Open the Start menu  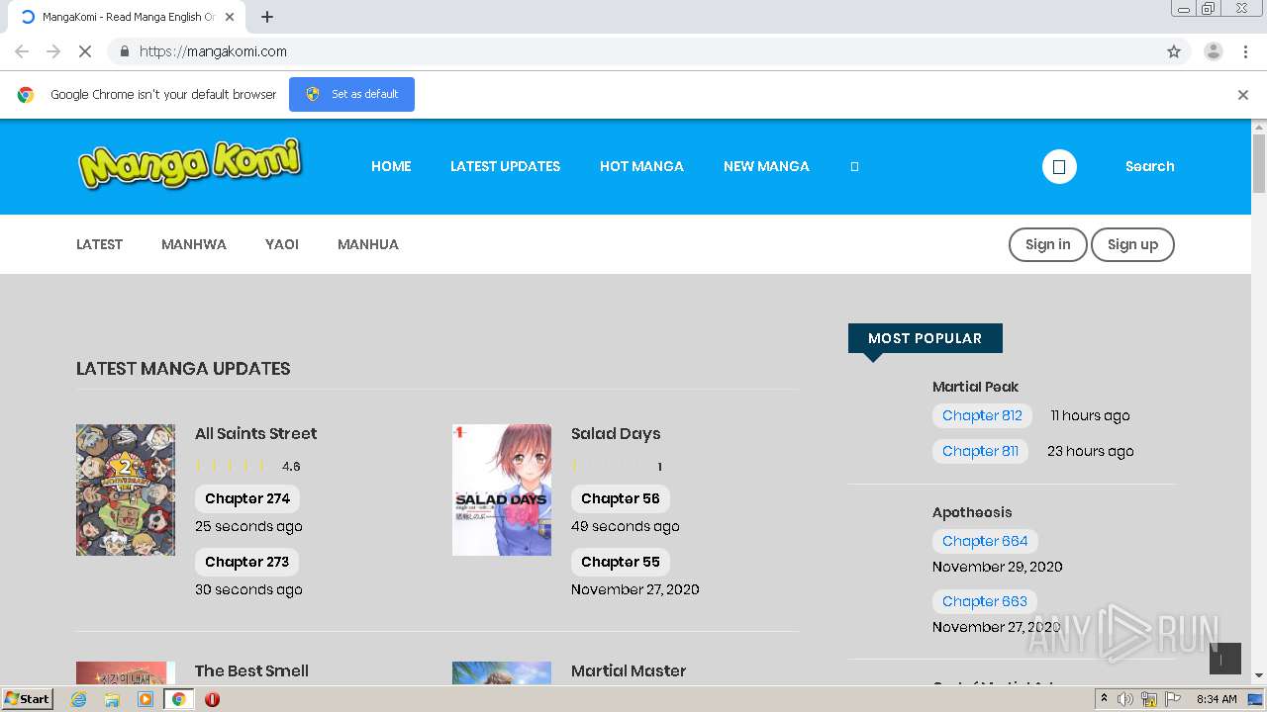point(28,699)
